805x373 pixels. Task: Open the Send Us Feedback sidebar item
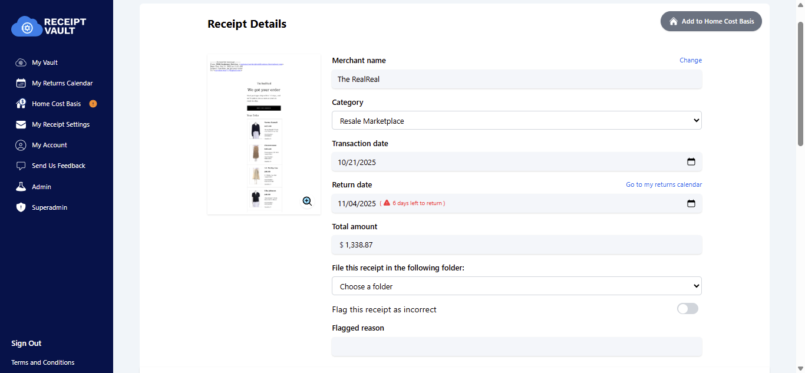(59, 166)
